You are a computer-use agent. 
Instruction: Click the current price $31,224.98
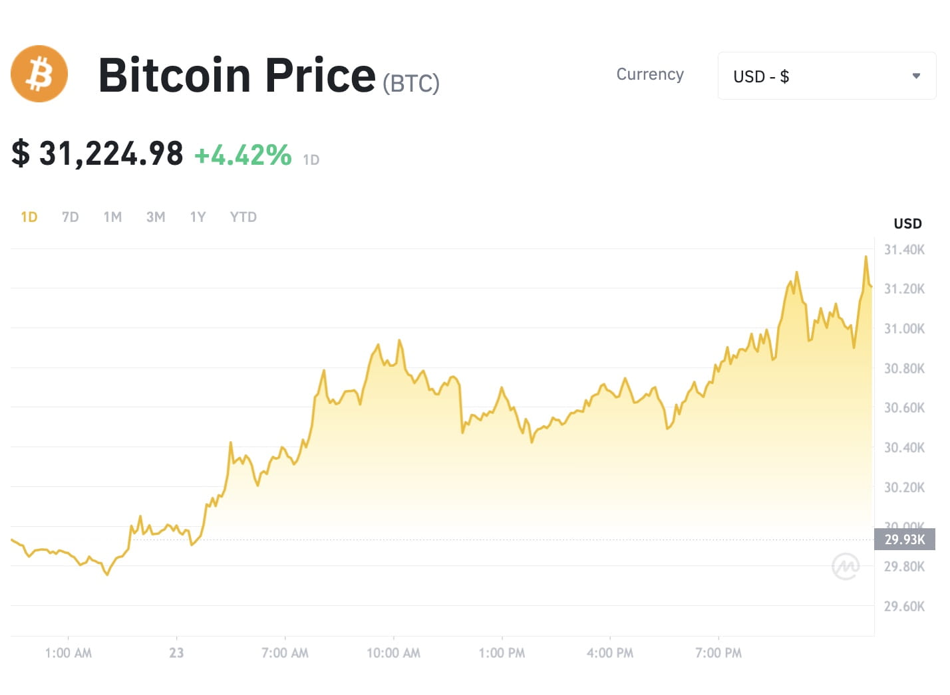coord(97,153)
